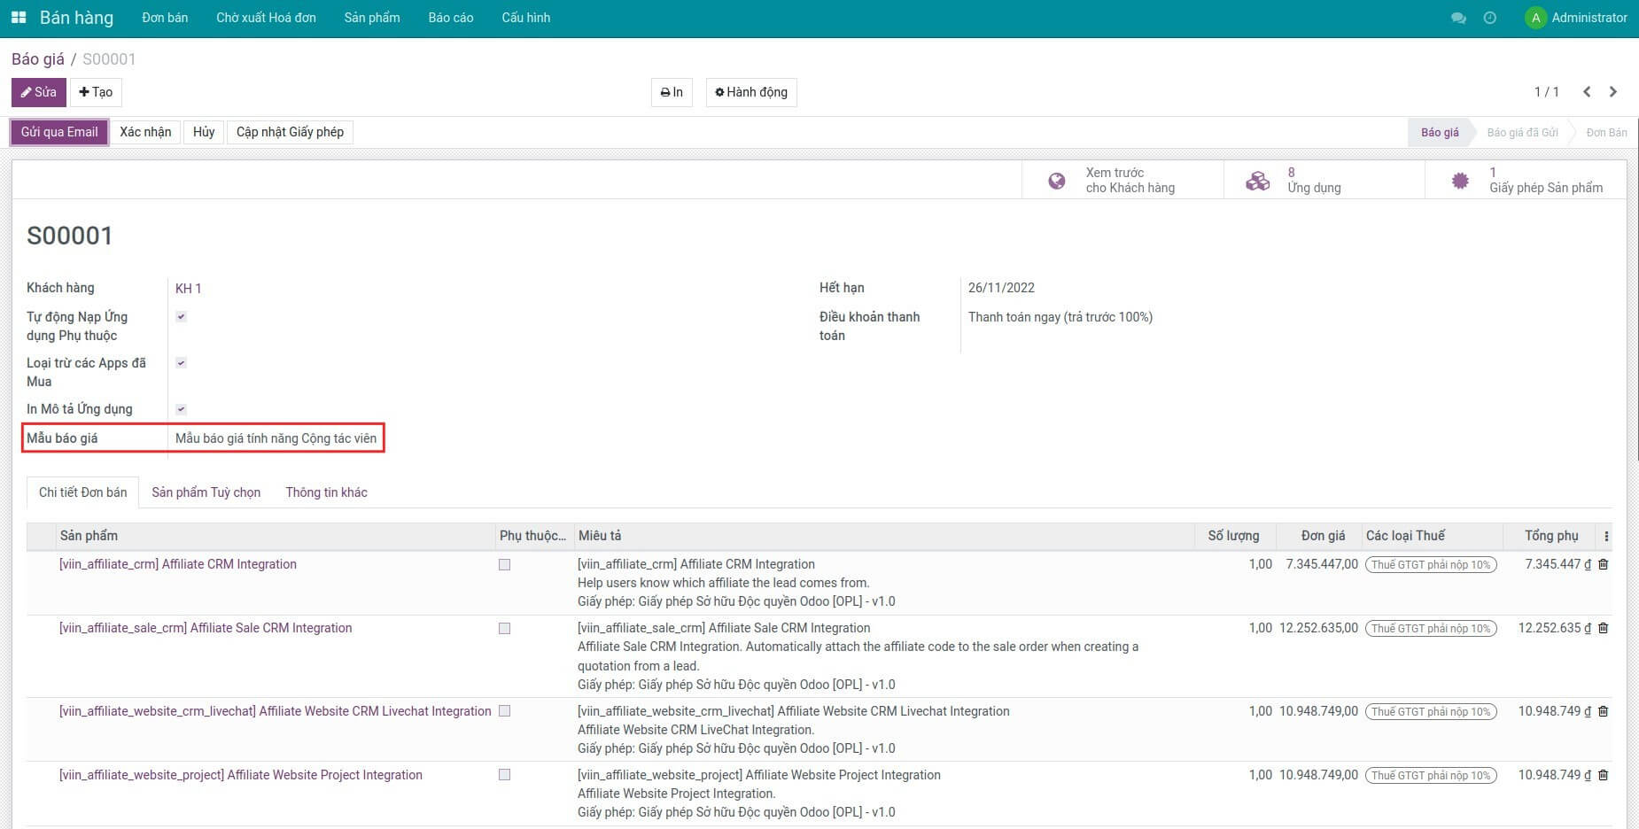Open the column options kebab menu
This screenshot has height=829, width=1639.
[x=1606, y=536]
